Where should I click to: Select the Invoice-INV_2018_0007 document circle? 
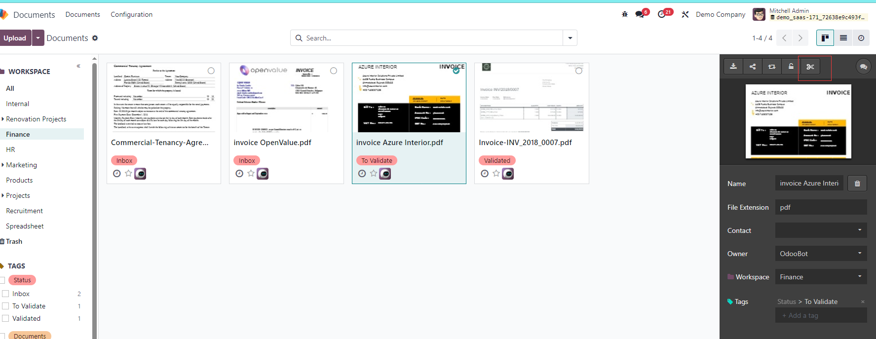click(x=579, y=71)
